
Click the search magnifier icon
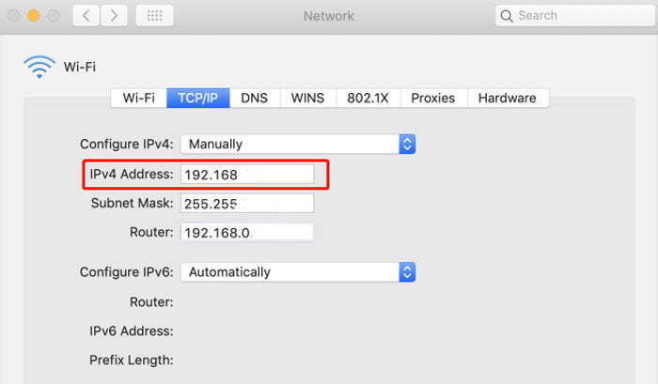point(508,16)
